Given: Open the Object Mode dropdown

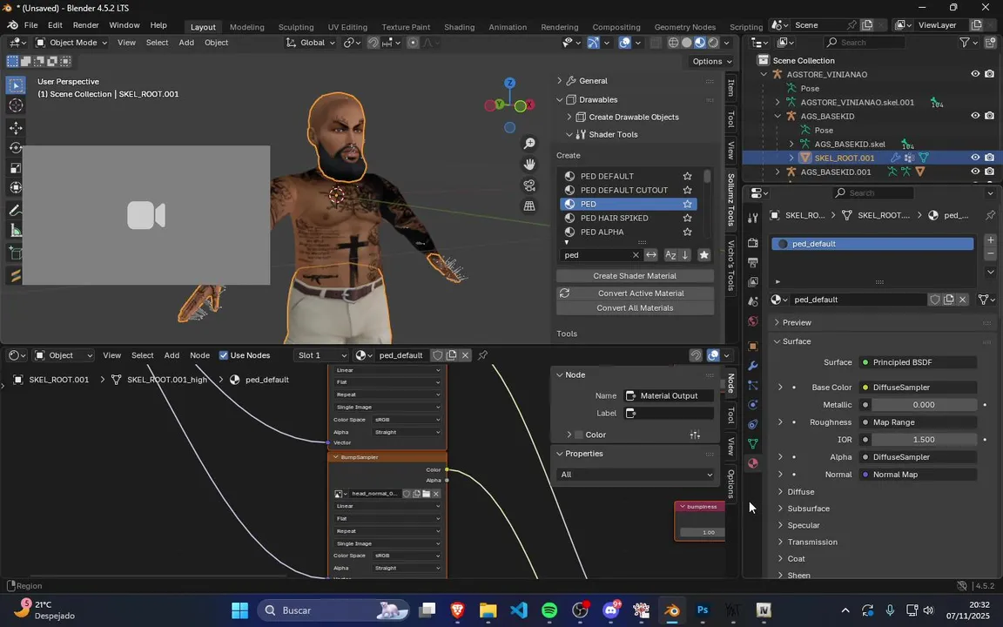Looking at the screenshot, I should coord(71,42).
